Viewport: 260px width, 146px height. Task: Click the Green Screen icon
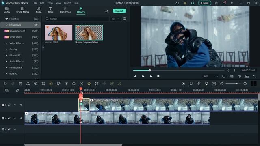click(x=66, y=84)
